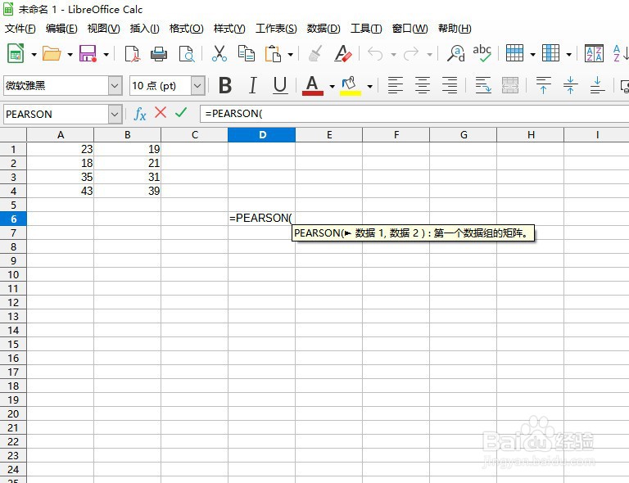This screenshot has width=629, height=483.
Task: Open Function Wizard fx icon
Action: tap(139, 114)
